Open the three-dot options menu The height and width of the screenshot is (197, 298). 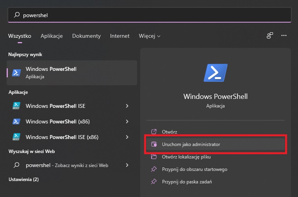[x=284, y=35]
